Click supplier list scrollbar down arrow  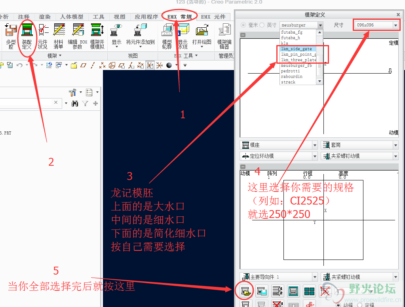click(319, 81)
